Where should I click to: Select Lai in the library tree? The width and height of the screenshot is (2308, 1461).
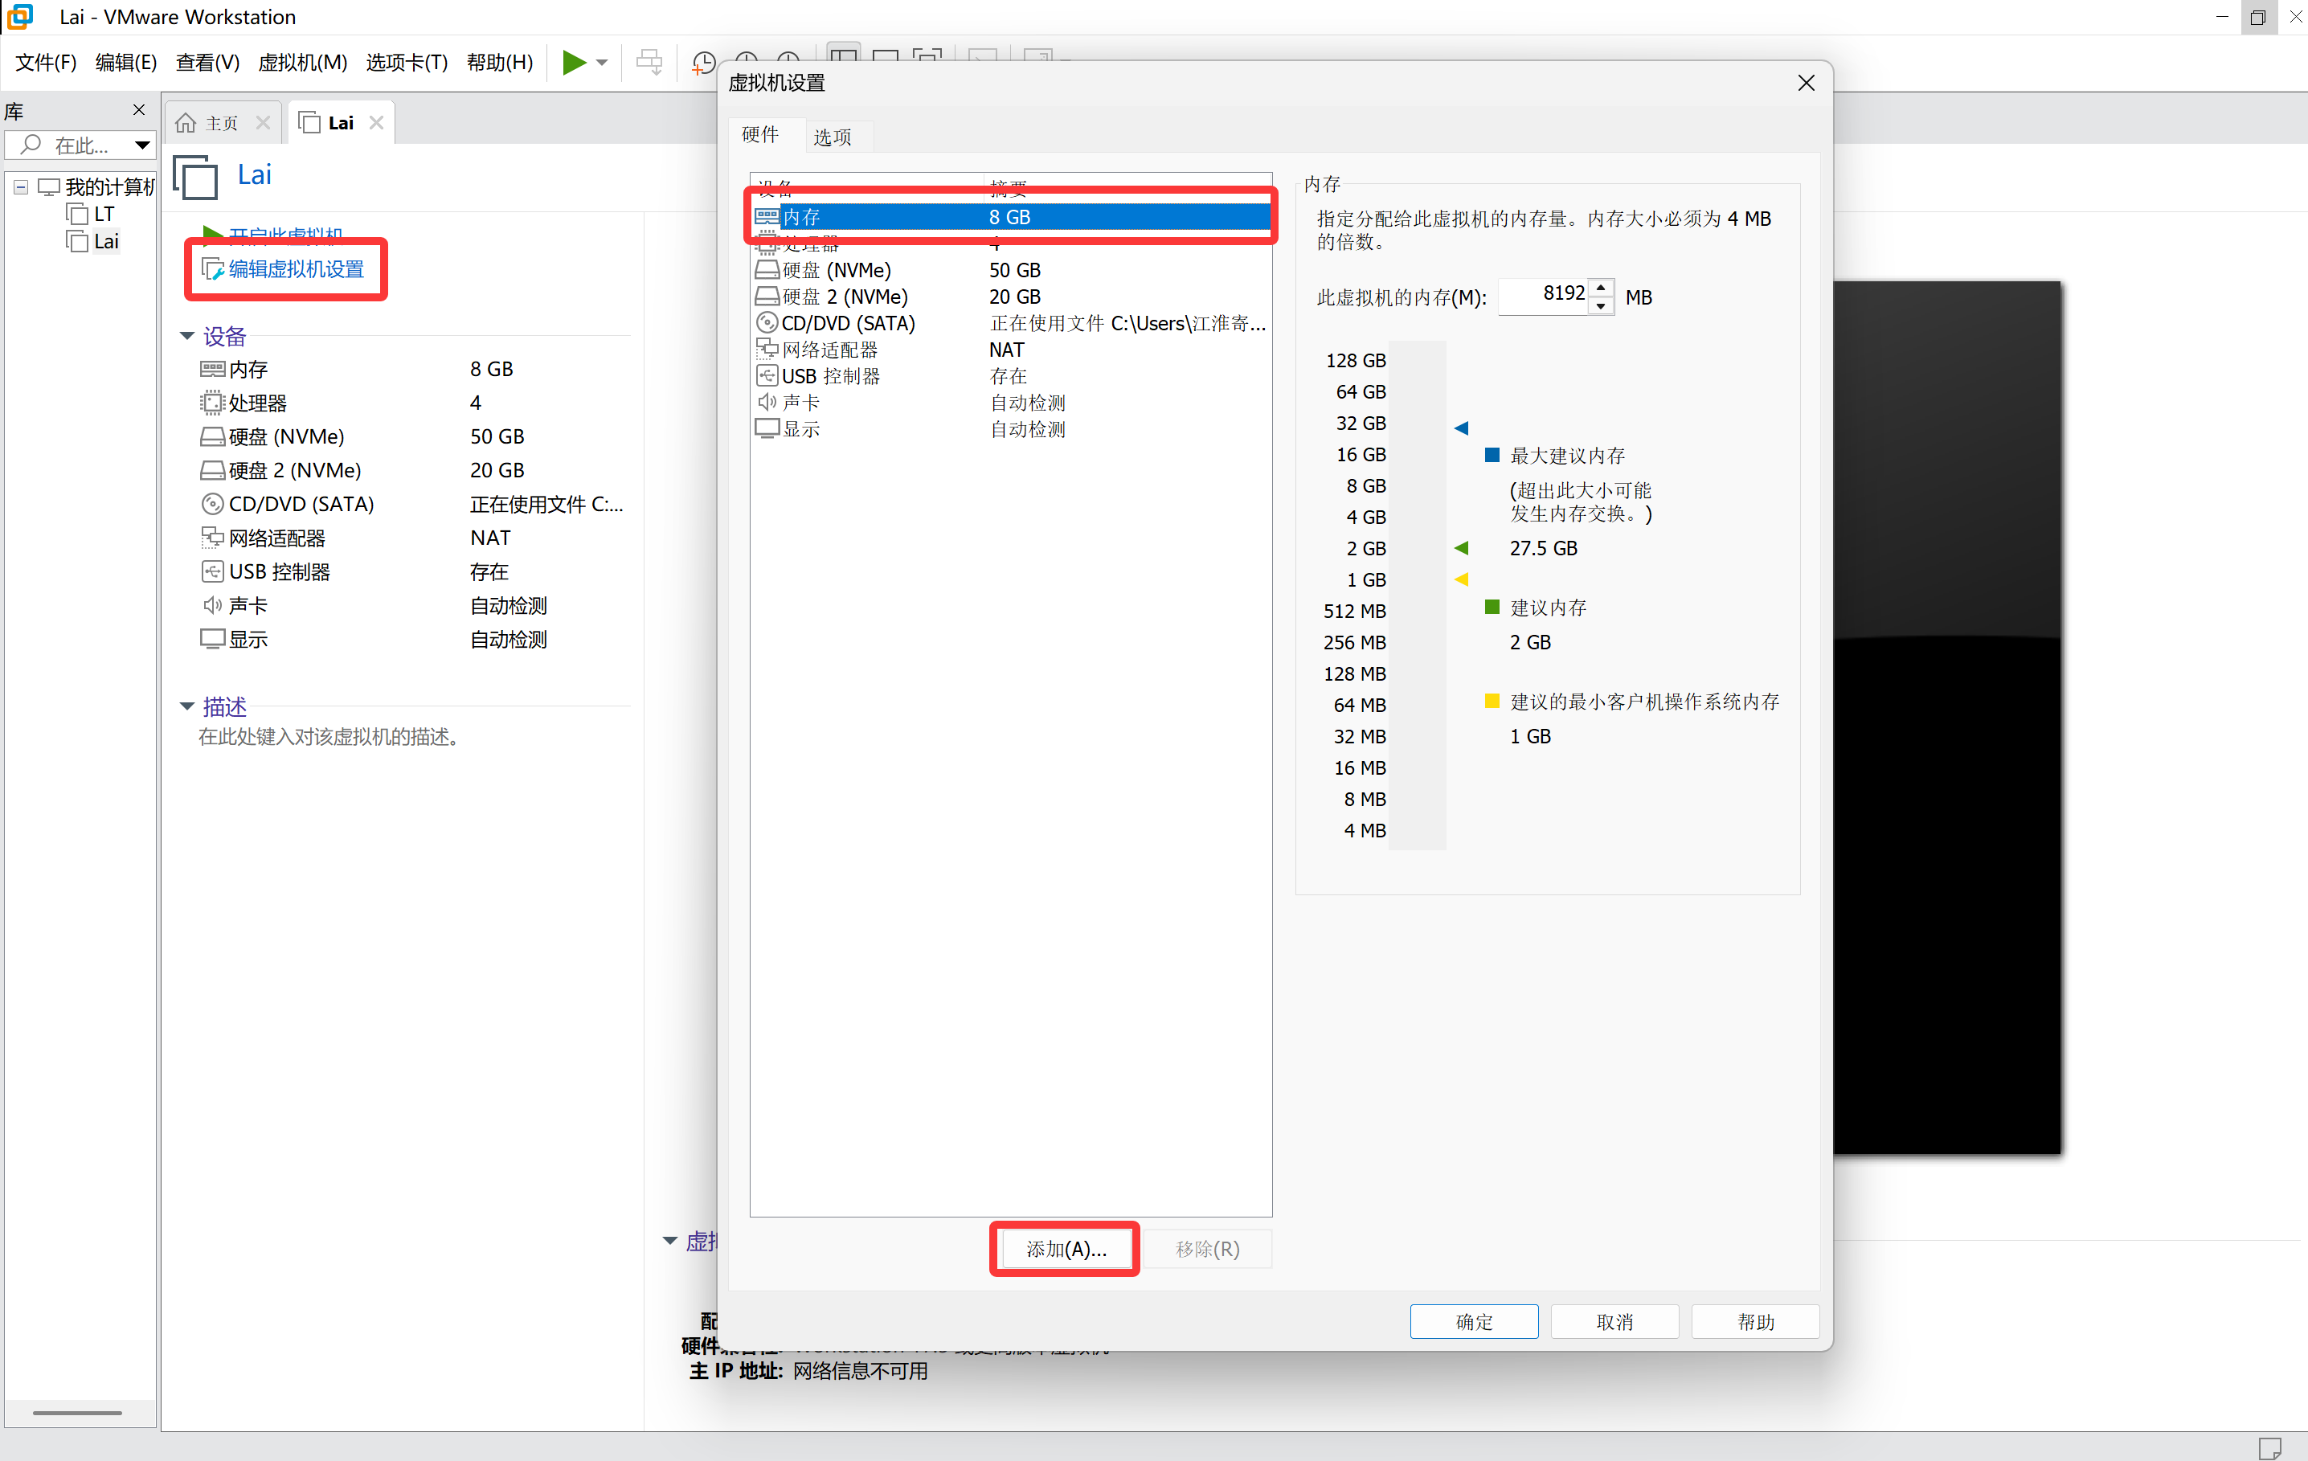[105, 242]
